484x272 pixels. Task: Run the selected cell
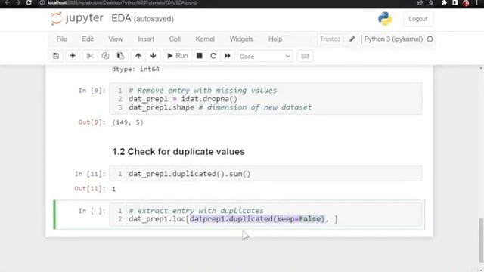178,56
